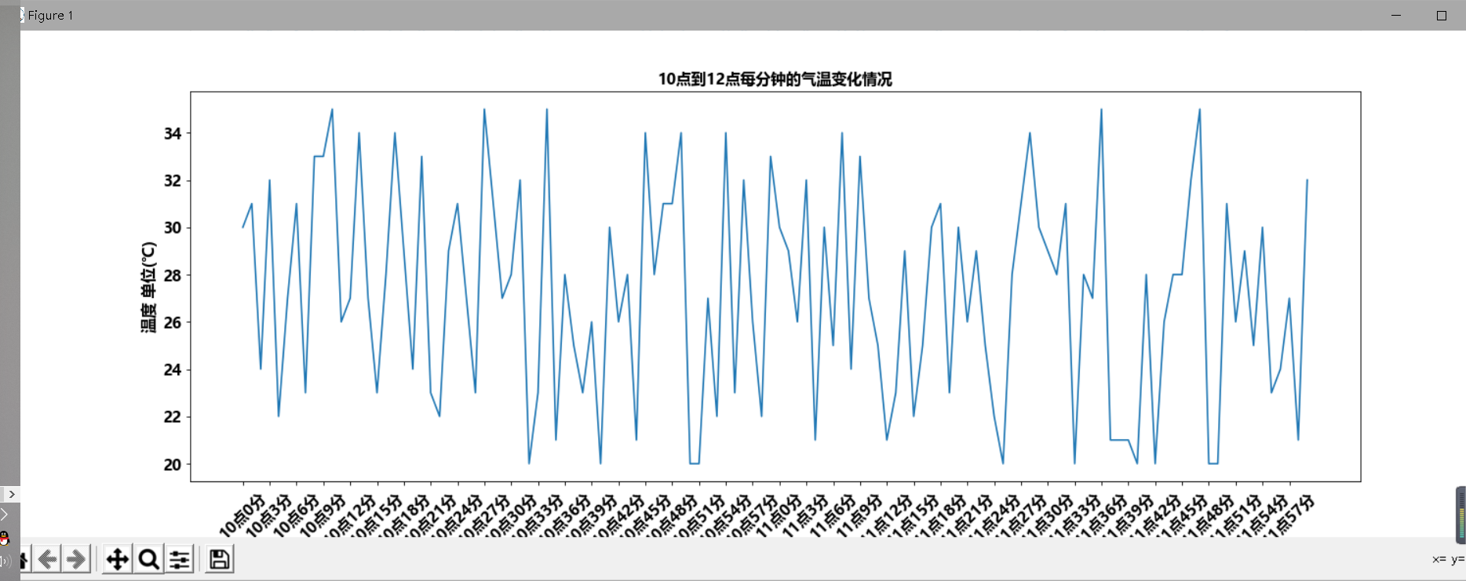Select the Zoom to rectangle magnifier tool
This screenshot has width=1466, height=581.
(x=148, y=559)
